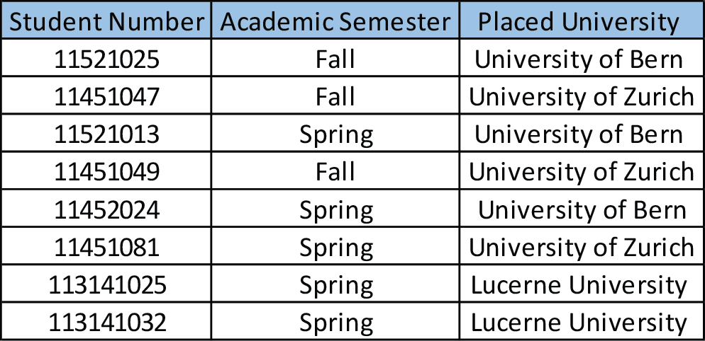Click student number 11521025
This screenshot has width=705, height=341.
(106, 57)
